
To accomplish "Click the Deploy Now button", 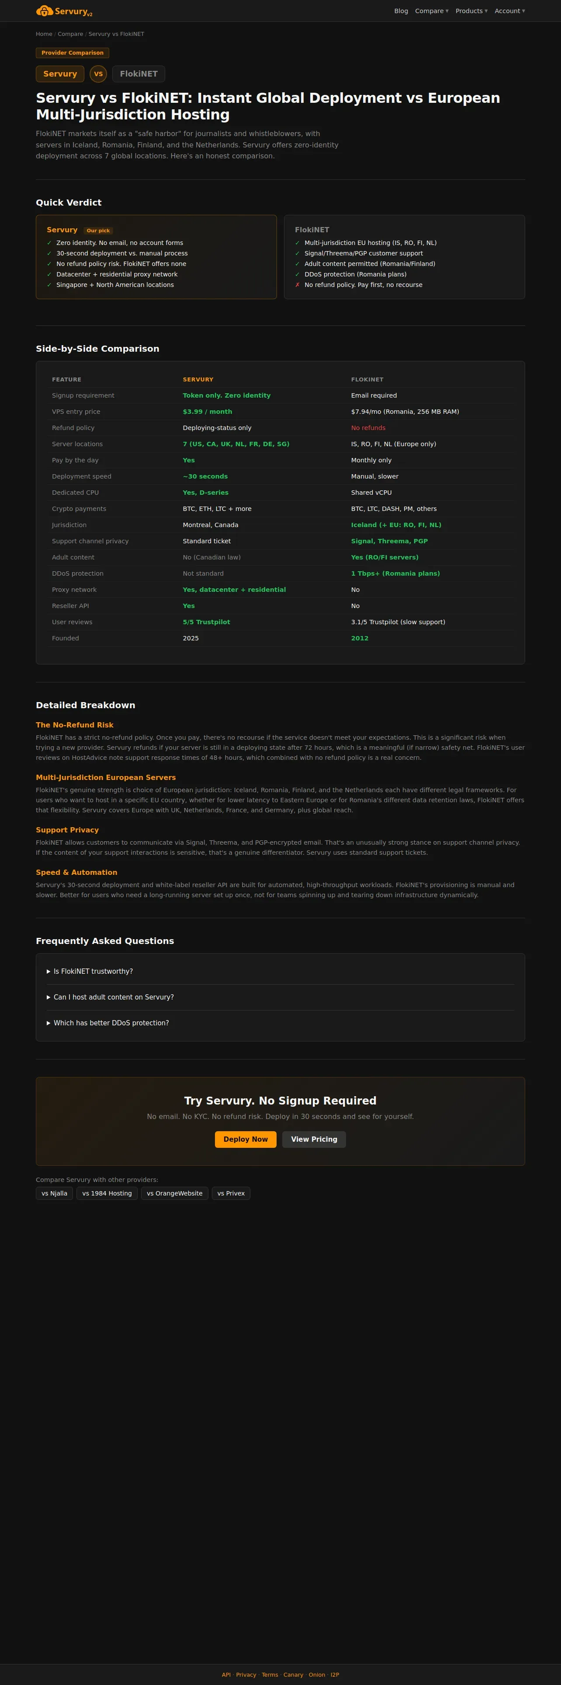I will [x=246, y=1140].
